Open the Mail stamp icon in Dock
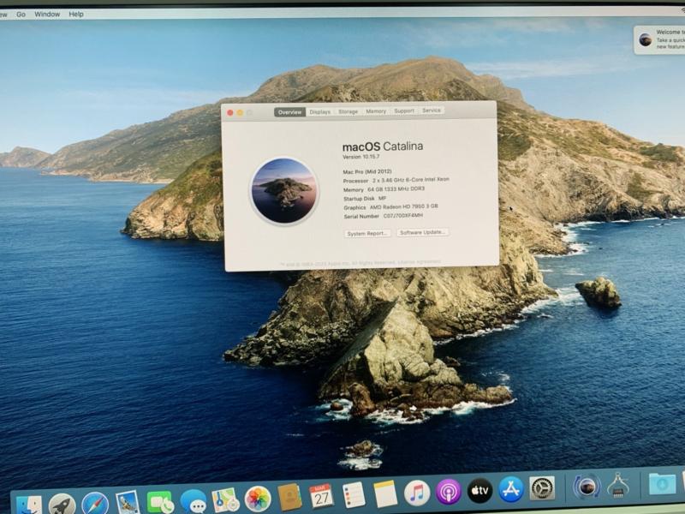 pyautogui.click(x=128, y=502)
